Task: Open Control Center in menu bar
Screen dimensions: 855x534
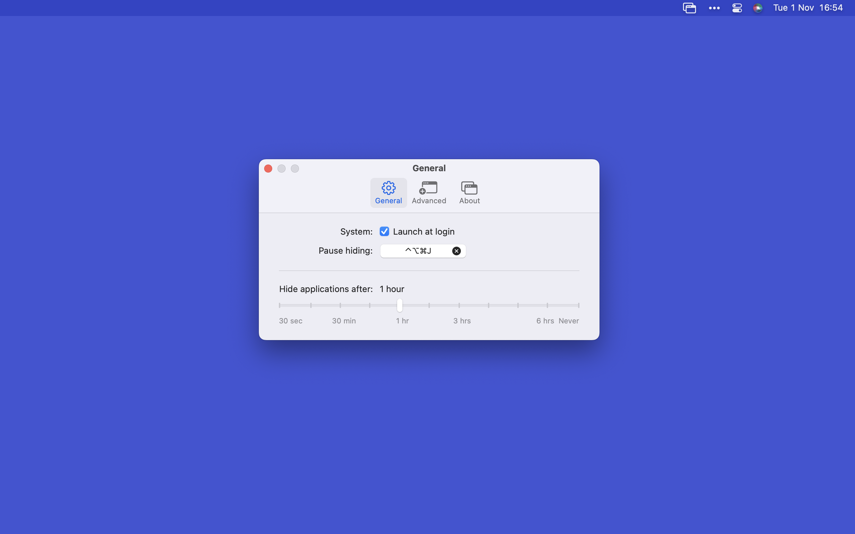Action: 737,8
